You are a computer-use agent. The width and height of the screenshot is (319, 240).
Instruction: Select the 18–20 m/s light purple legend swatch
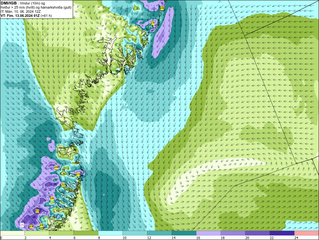[x=233, y=233]
